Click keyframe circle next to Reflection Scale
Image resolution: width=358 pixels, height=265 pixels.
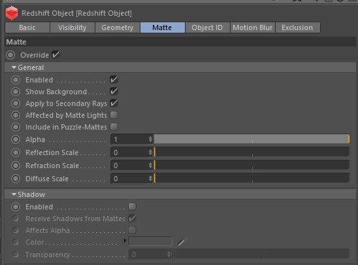coord(16,152)
